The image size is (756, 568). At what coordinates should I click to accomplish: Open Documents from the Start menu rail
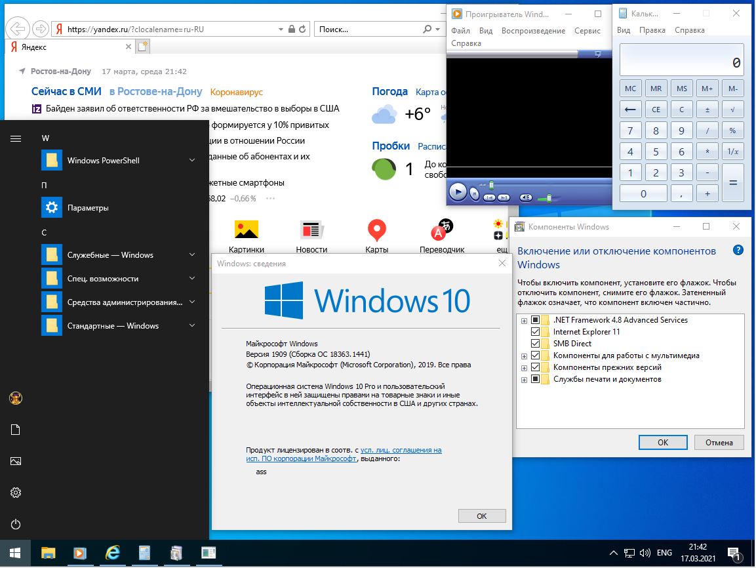(x=16, y=430)
